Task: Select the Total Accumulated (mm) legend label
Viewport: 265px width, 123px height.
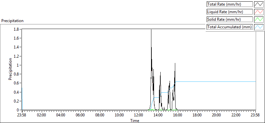Action: (230, 27)
